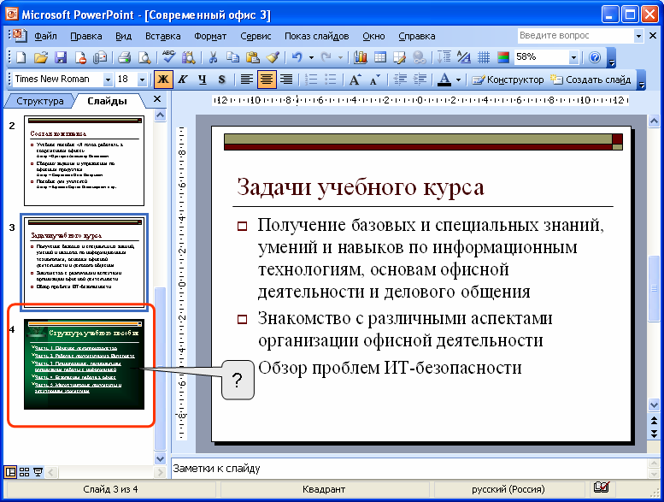
Task: Align text to the left
Action: tap(246, 80)
